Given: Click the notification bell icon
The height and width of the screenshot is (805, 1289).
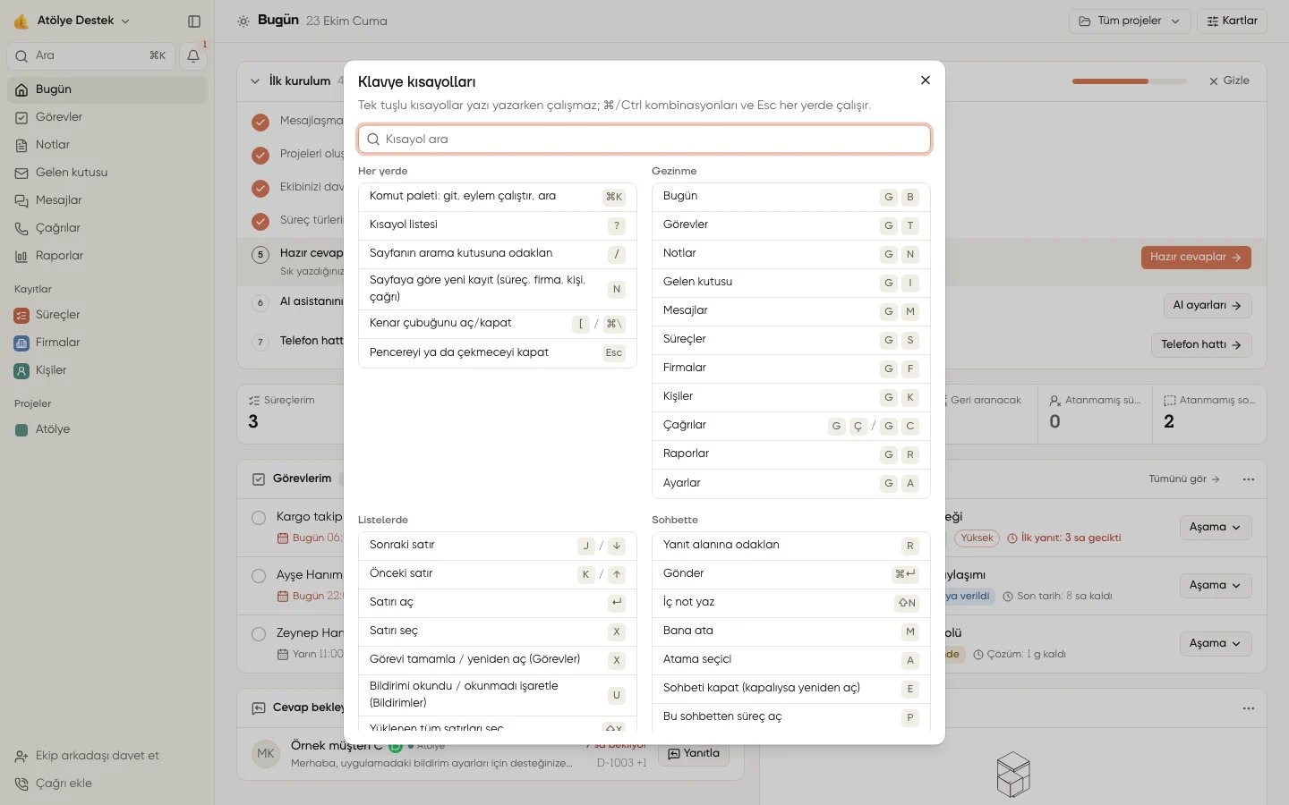Looking at the screenshot, I should (x=193, y=55).
